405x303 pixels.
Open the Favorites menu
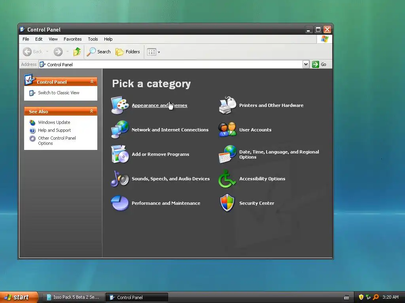pos(73,39)
